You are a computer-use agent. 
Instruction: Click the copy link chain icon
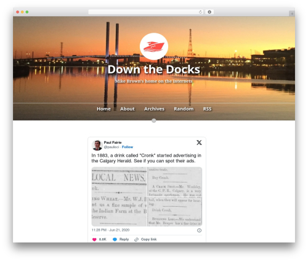[x=136, y=239]
